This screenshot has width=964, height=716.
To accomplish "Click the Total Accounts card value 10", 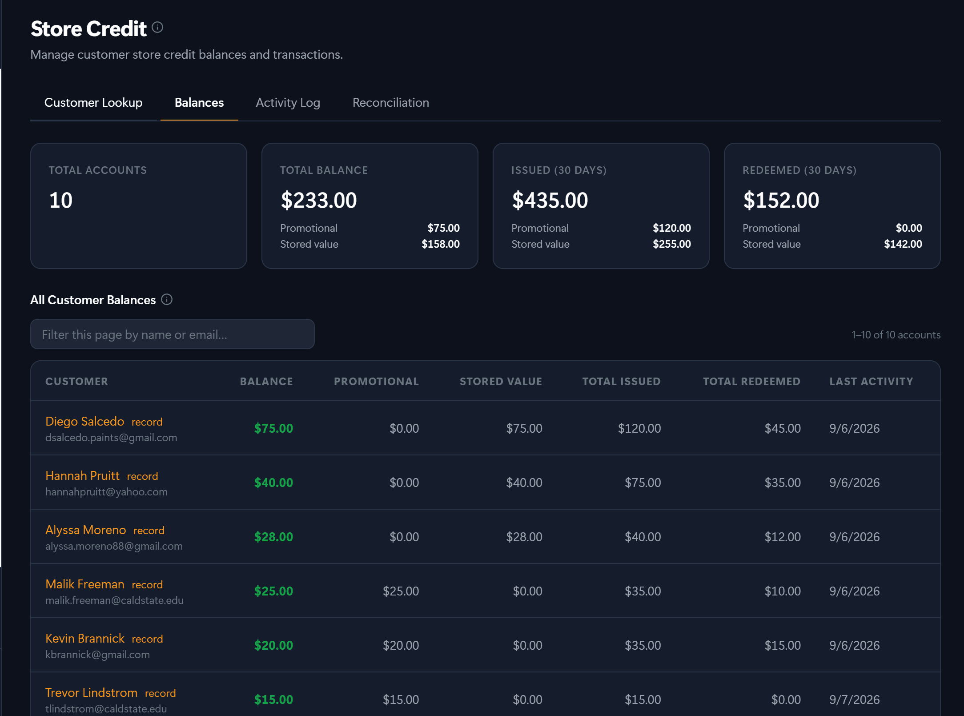I will click(61, 200).
